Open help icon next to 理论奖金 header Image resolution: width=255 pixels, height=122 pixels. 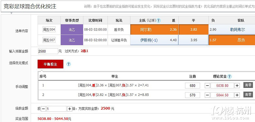(x=229, y=76)
